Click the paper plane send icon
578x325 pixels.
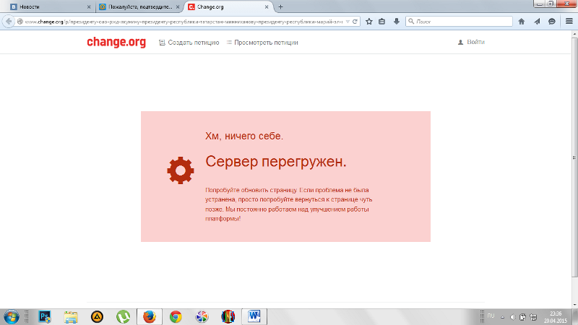537,22
